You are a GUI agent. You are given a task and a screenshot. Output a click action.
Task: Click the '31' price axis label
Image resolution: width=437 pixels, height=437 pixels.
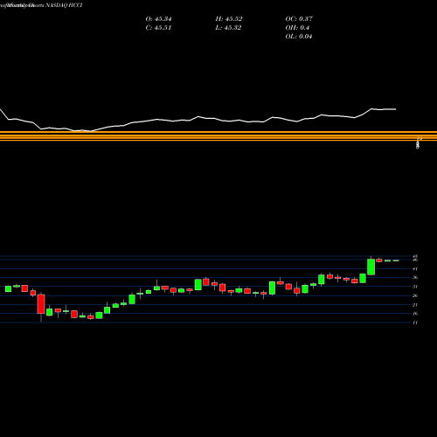[x=415, y=287]
